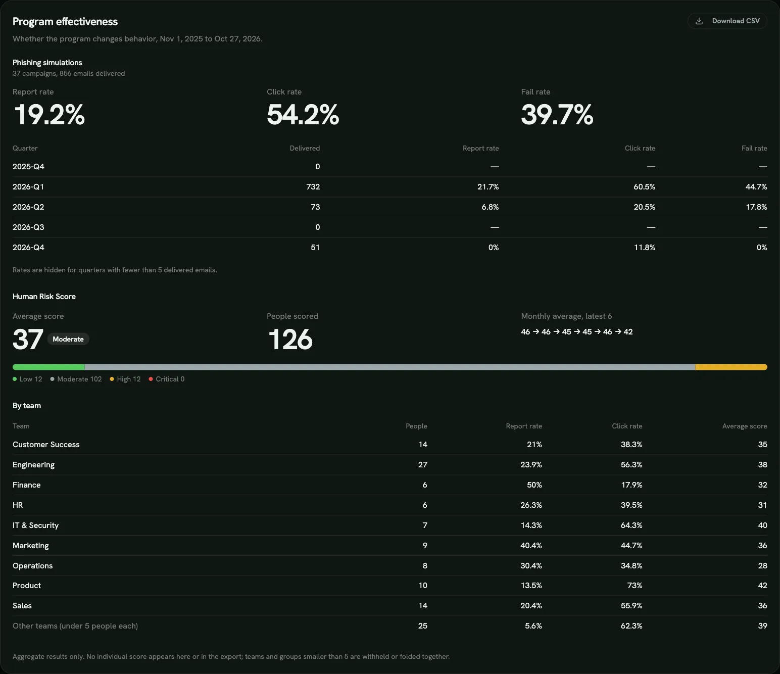Select the Marketing team row
Screen dimensions: 780x674
(x=390, y=546)
